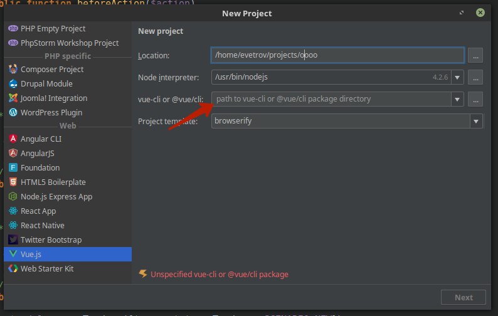Image resolution: width=498 pixels, height=316 pixels.
Task: Select the React App icon
Action: point(13,211)
